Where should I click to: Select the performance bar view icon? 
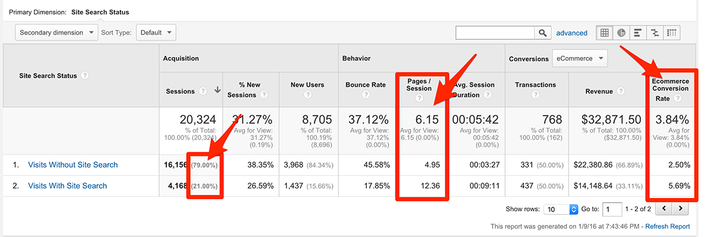coord(637,32)
